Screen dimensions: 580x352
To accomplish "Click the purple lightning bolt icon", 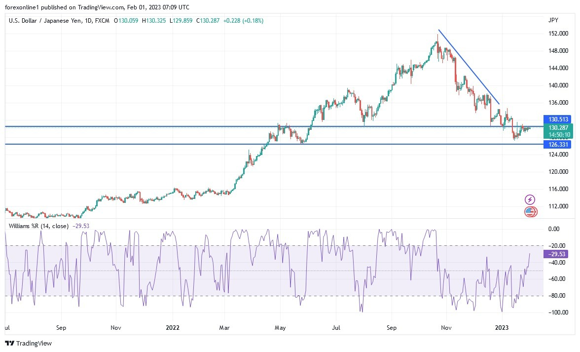I will 529,199.
